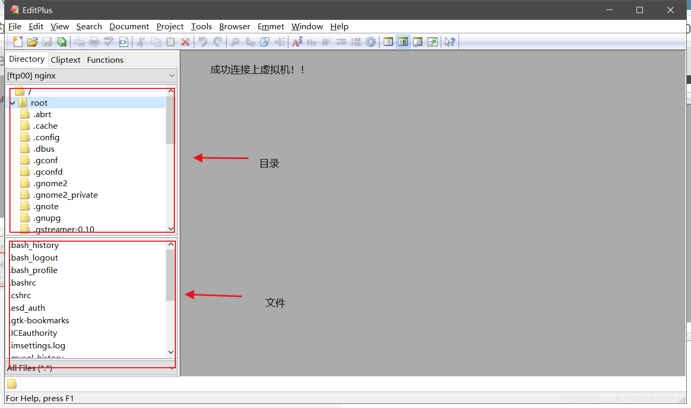The width and height of the screenshot is (691, 408).
Task: Select the .config folder
Action: click(x=46, y=138)
